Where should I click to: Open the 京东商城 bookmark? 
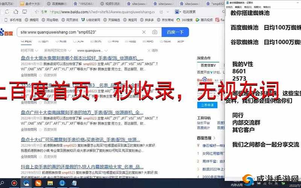pyautogui.click(x=165, y=20)
